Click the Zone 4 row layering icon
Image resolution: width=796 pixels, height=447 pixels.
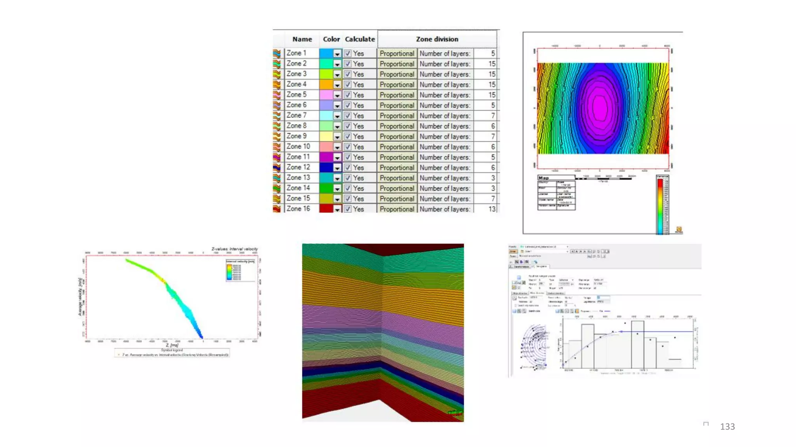pyautogui.click(x=277, y=85)
